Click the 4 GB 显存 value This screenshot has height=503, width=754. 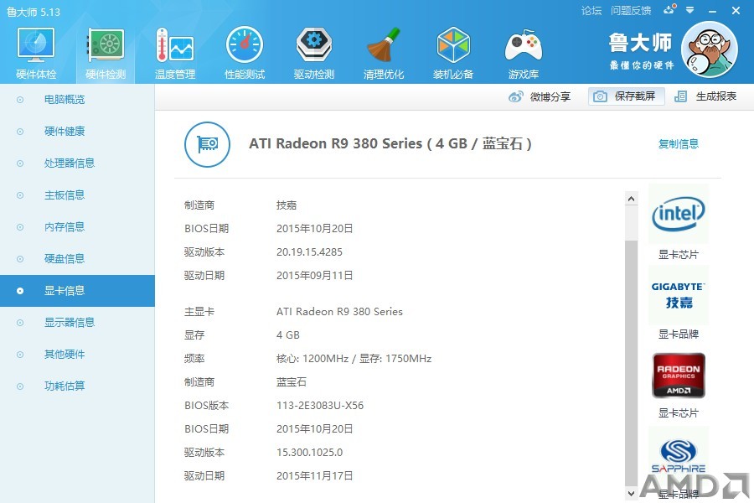(x=287, y=335)
